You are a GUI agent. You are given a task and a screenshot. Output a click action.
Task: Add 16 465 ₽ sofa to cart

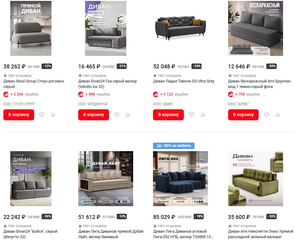pyautogui.click(x=94, y=115)
